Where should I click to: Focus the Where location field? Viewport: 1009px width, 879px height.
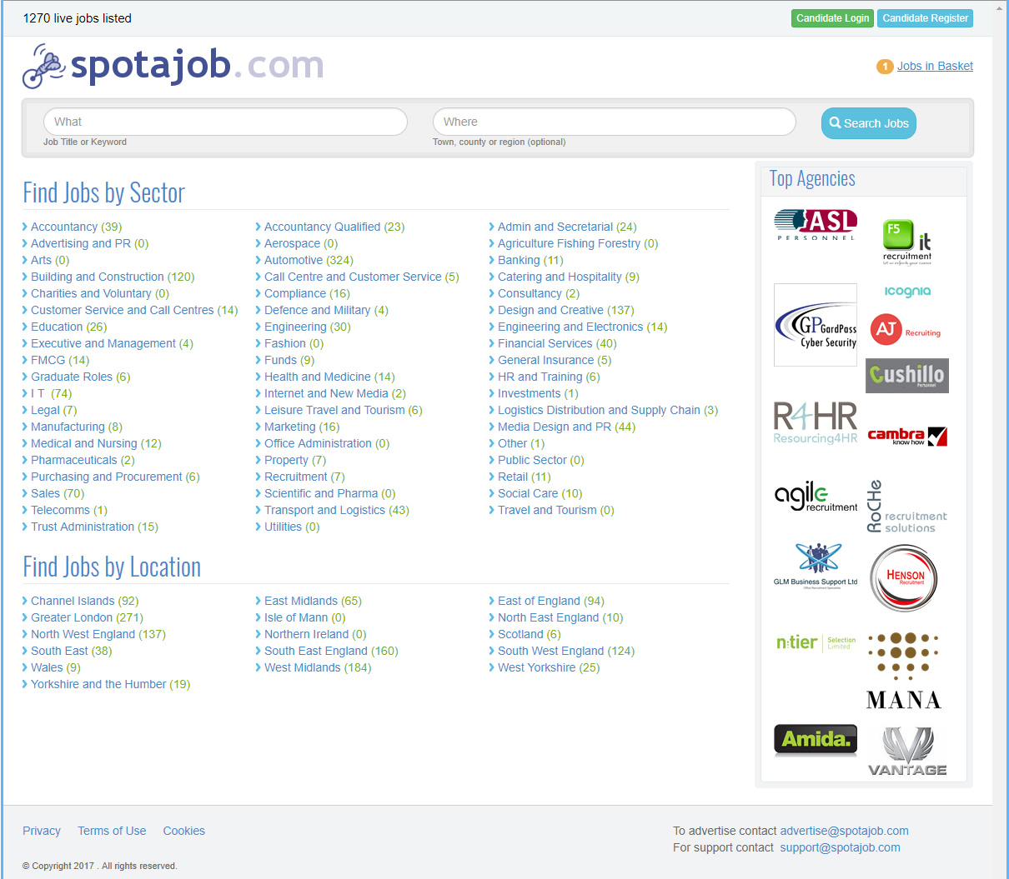pyautogui.click(x=614, y=122)
